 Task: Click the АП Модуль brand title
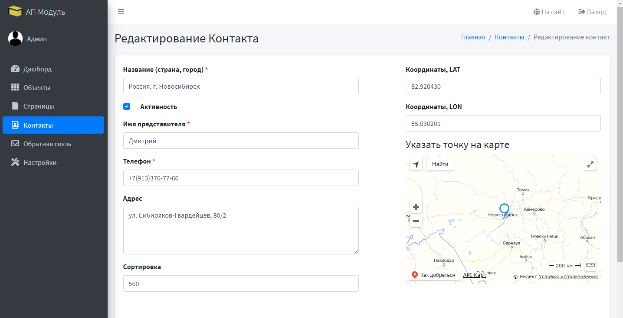coord(46,12)
